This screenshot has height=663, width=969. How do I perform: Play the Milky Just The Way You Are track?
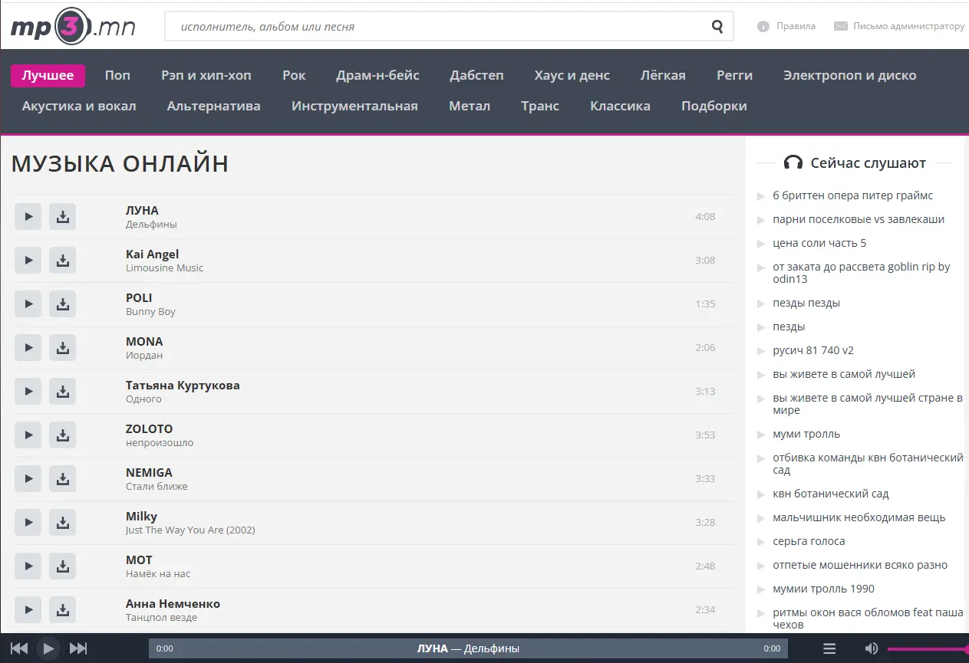(x=28, y=523)
